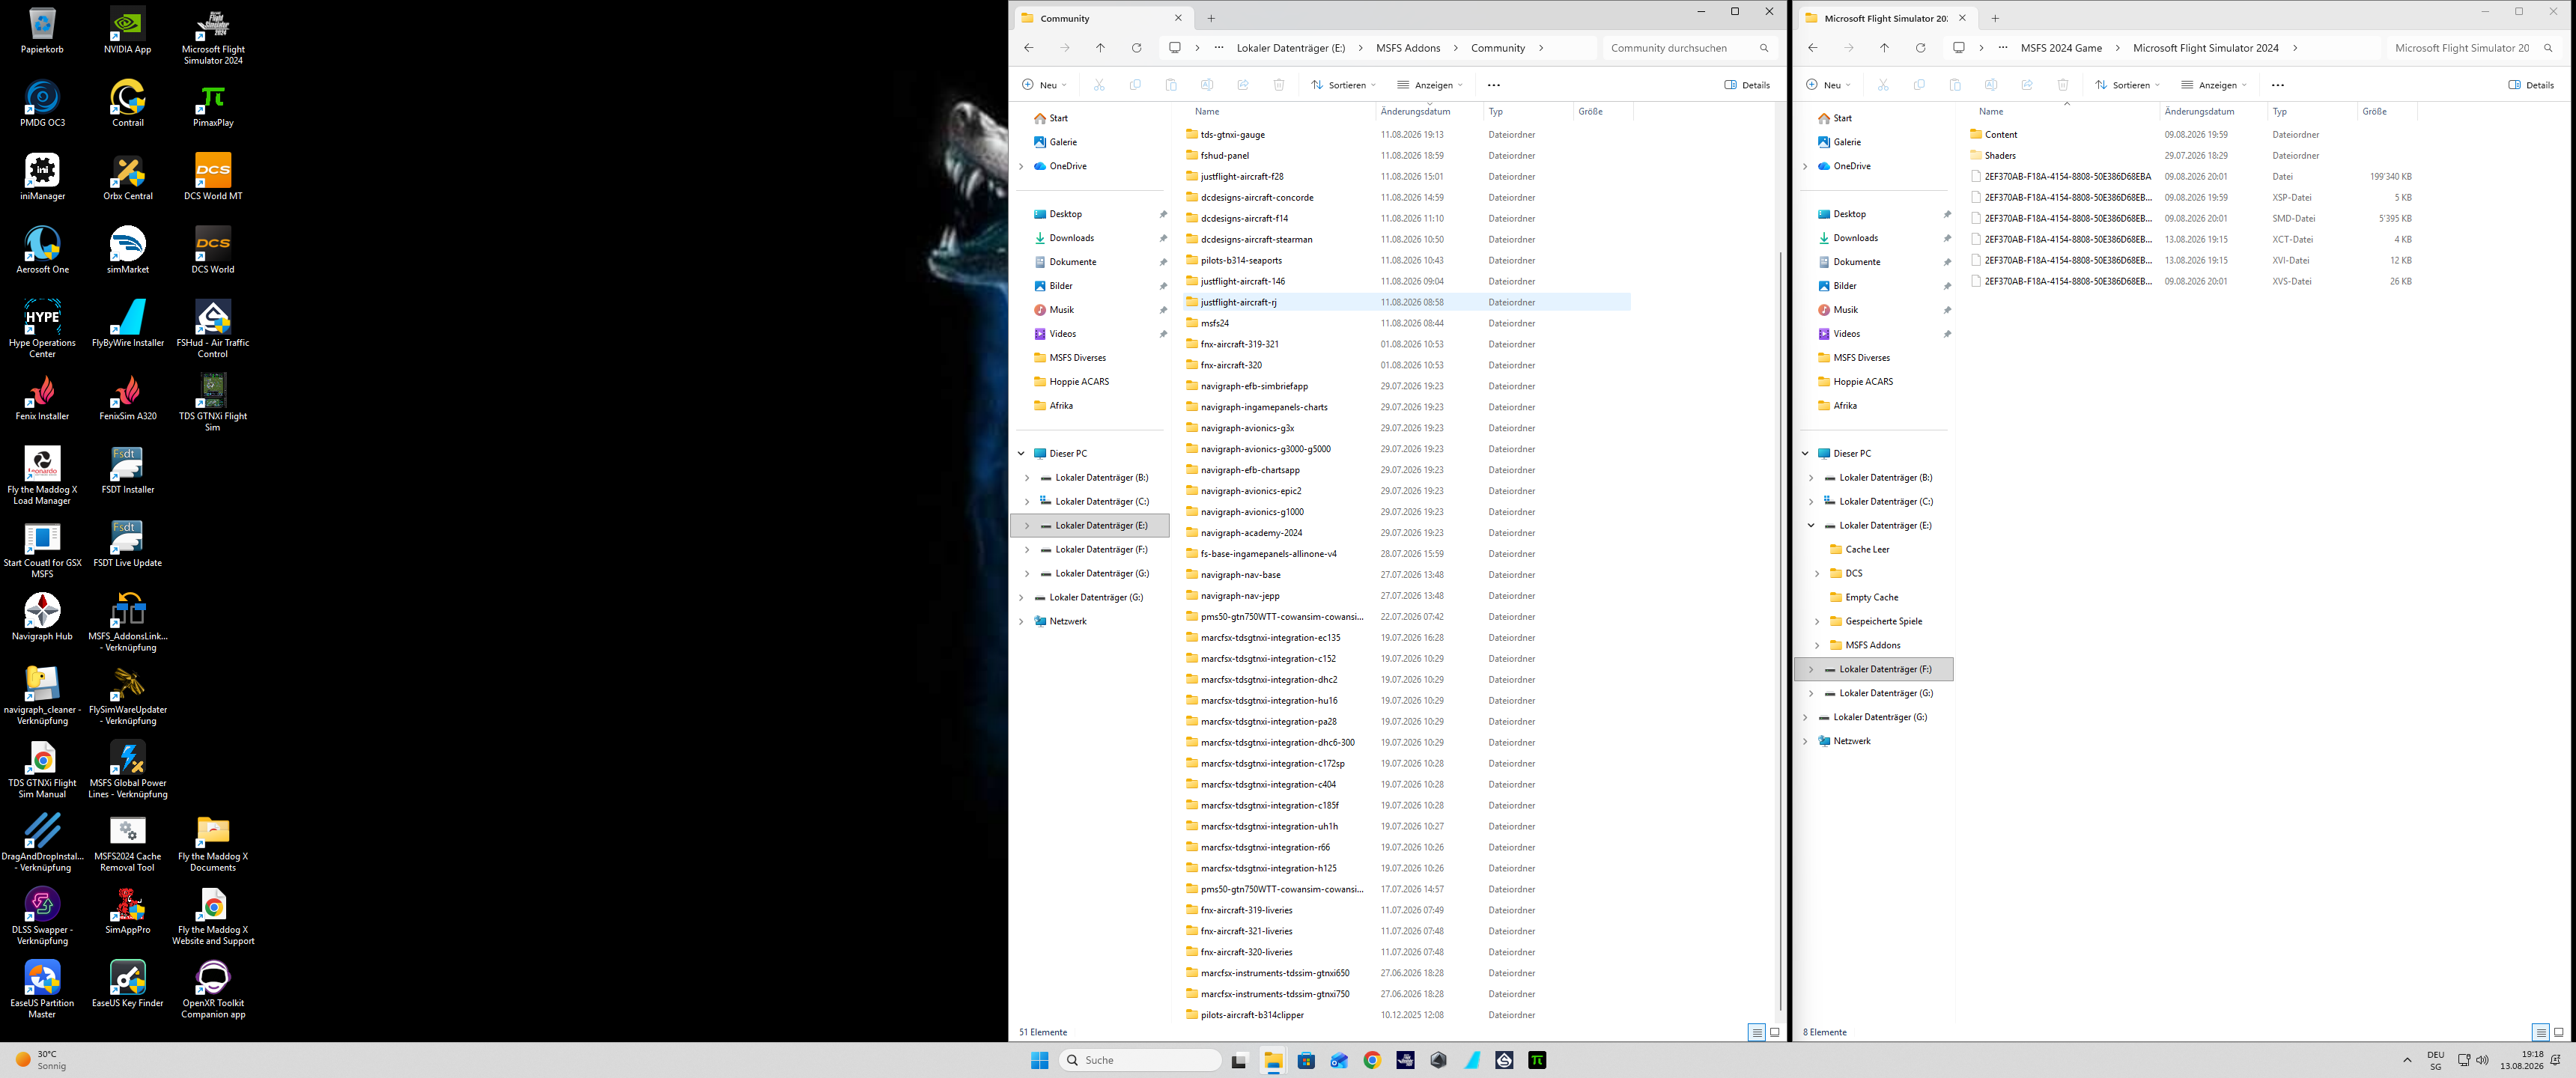Viewport: 2576px width, 1078px height.
Task: Click Lokaler Datenträger (E:) breadcrumb
Action: click(x=1291, y=48)
